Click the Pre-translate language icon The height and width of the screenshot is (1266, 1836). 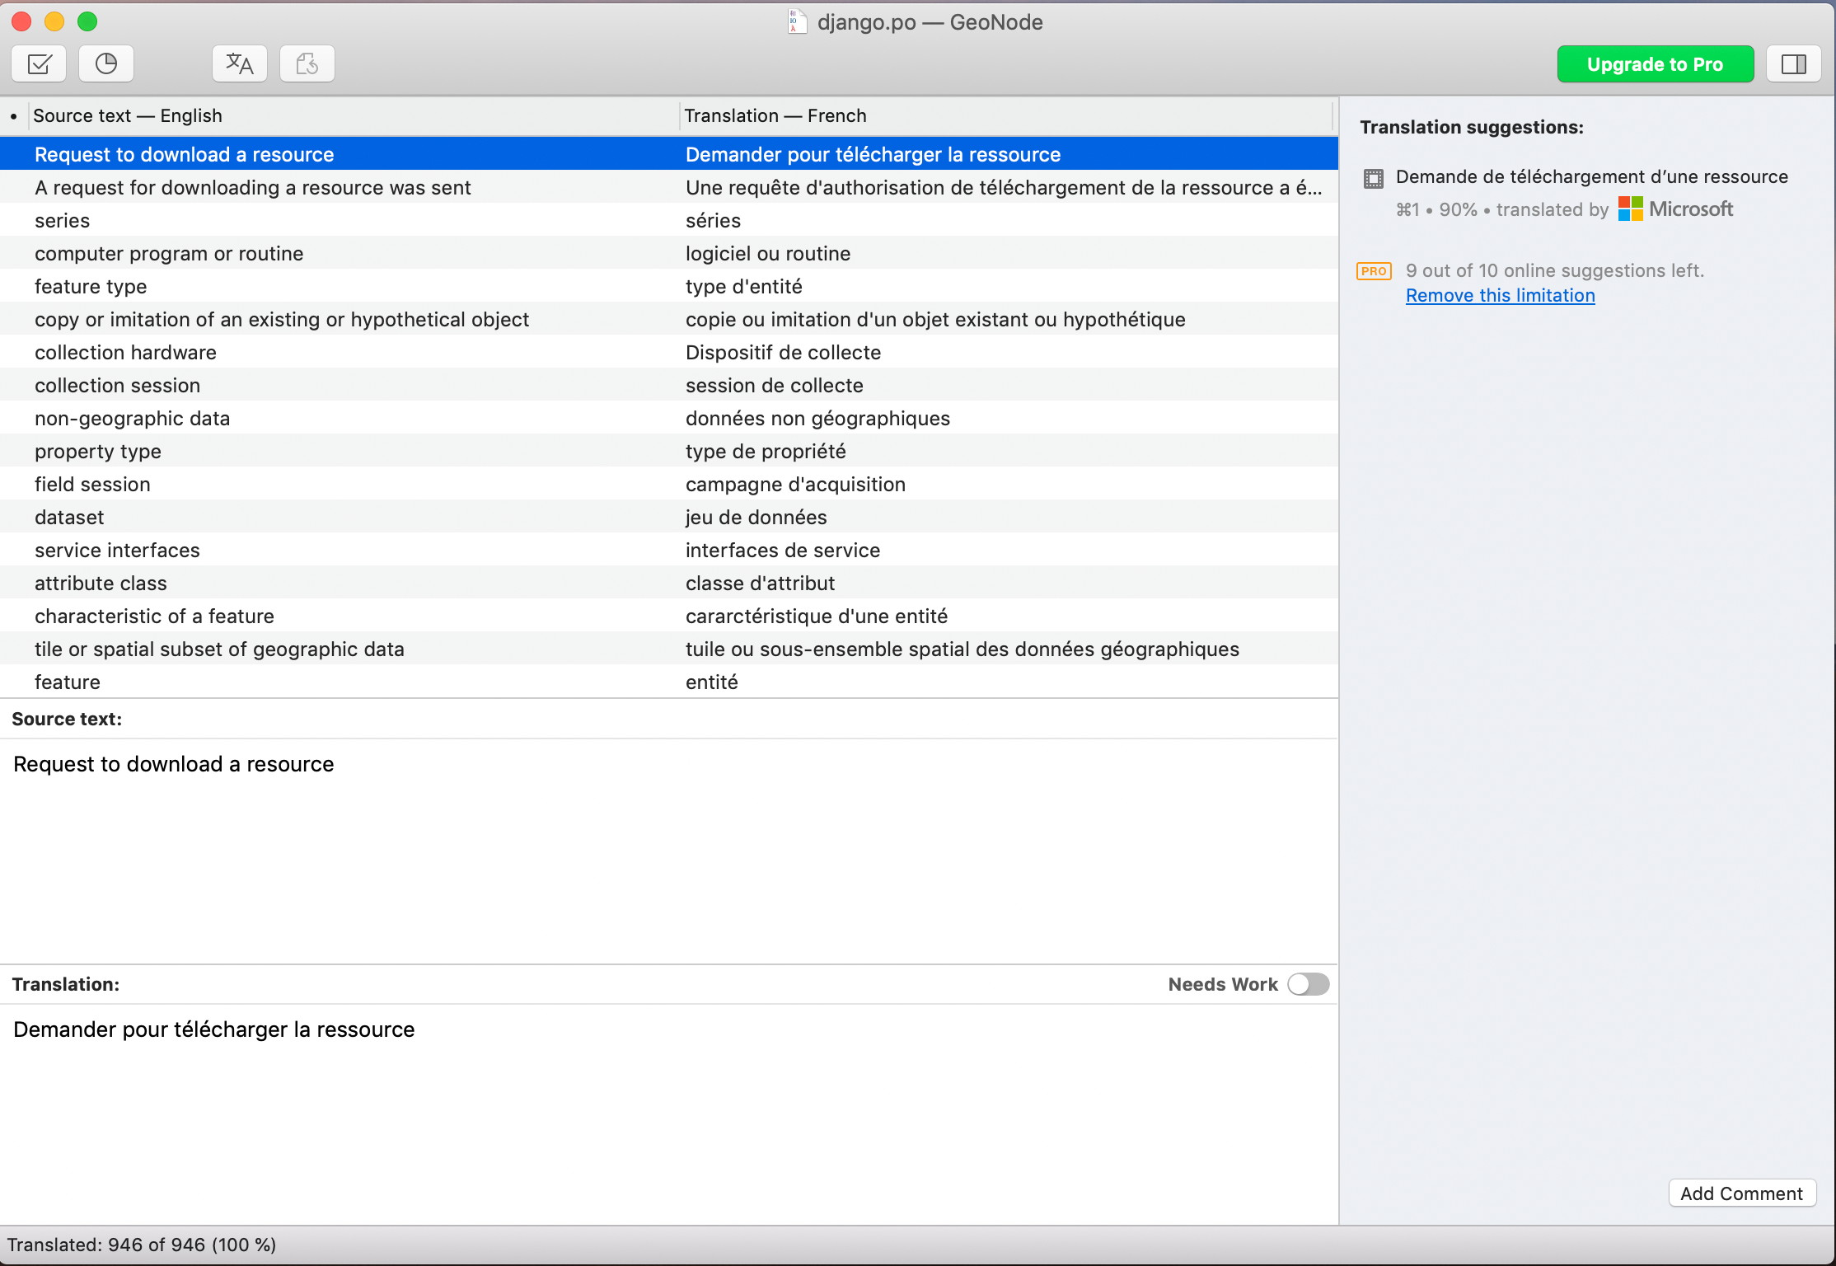click(240, 63)
